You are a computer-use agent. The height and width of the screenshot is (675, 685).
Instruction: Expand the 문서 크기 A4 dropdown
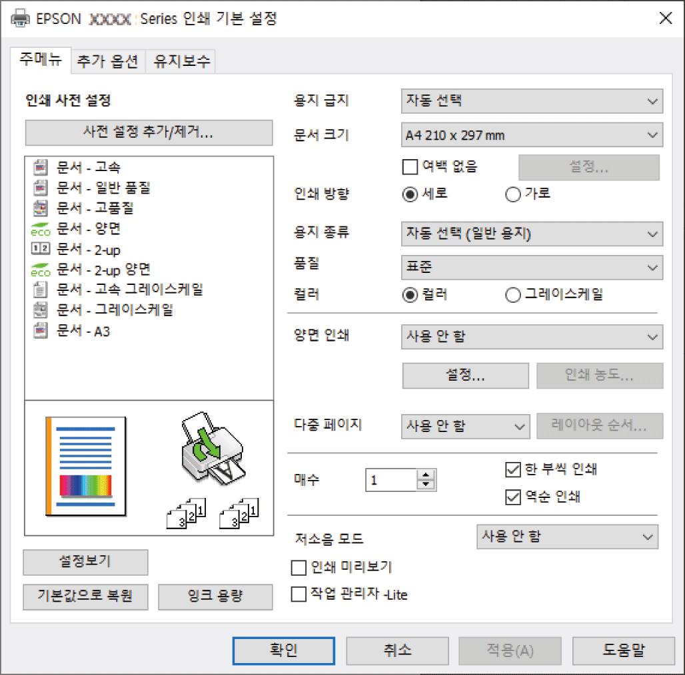point(532,135)
